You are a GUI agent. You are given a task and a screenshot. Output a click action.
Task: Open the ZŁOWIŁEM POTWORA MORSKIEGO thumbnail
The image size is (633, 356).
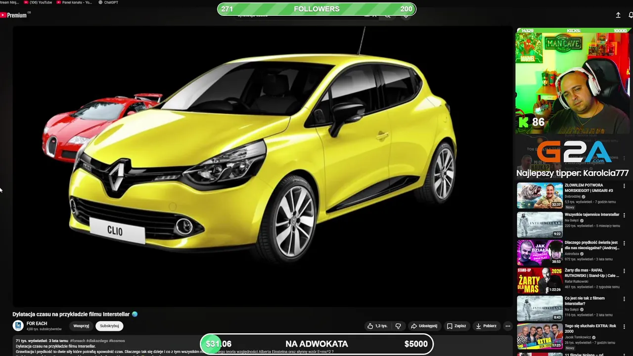click(x=540, y=195)
